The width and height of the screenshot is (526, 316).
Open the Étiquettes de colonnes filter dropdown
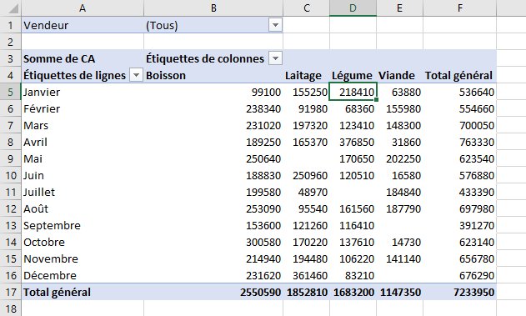[x=275, y=58]
